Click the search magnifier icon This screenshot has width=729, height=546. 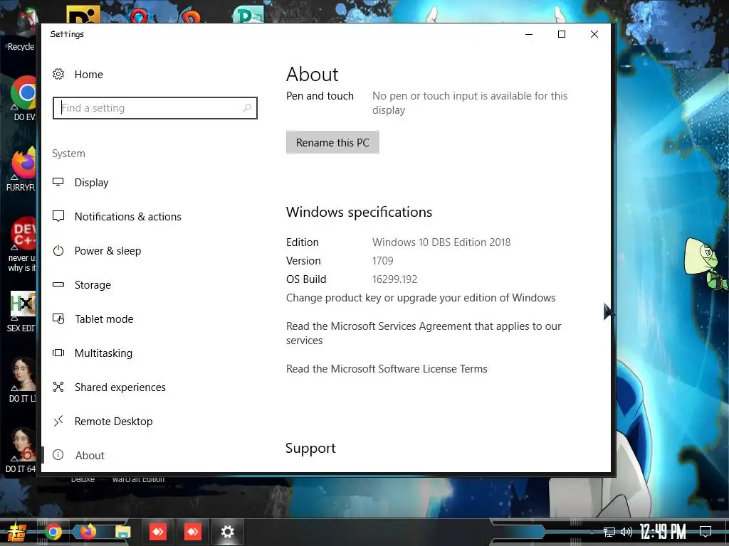tap(247, 108)
